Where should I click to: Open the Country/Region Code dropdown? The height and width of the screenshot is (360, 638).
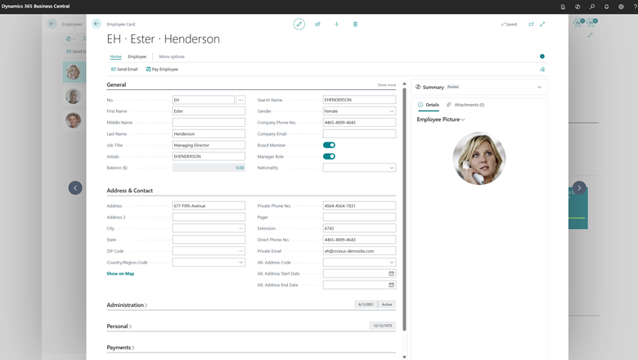[240, 263]
